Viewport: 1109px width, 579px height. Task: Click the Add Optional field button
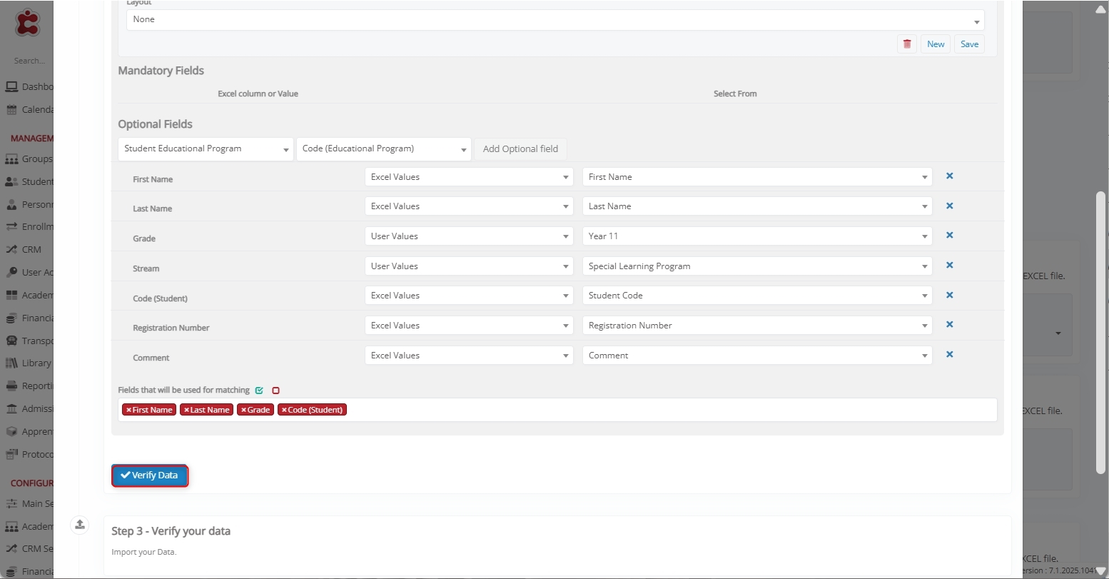tap(520, 149)
